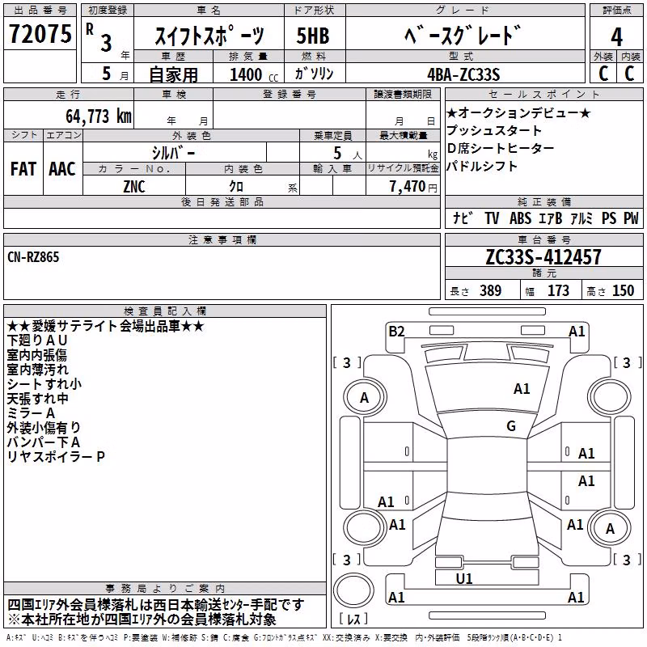Click the recycle deposit 7,470 yen
Screen dimensions: 647x647
(413, 187)
